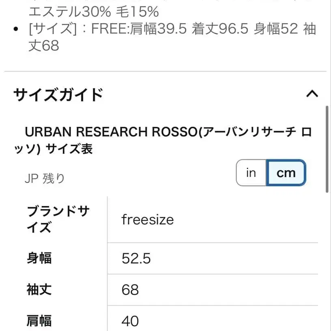Select the 52.5 身幅 measurement
The height and width of the screenshot is (331, 331).
(136, 258)
